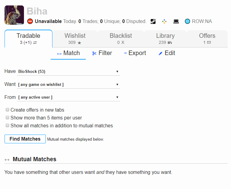Click the tiger avatar thumbnail
The image size is (231, 189).
[14, 15]
